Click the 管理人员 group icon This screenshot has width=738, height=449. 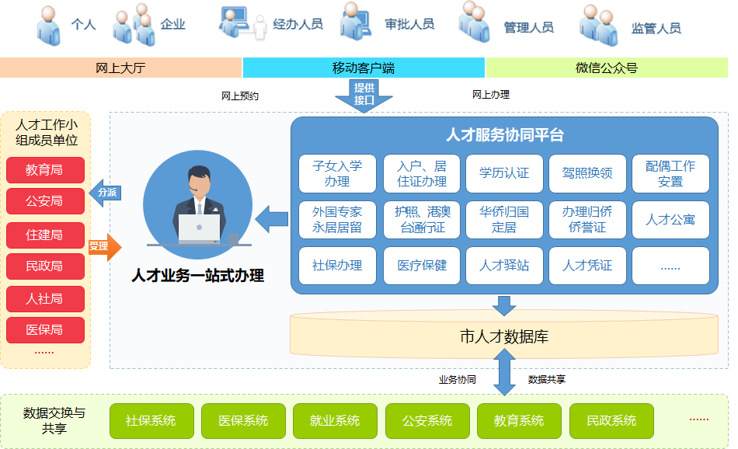pyautogui.click(x=475, y=22)
